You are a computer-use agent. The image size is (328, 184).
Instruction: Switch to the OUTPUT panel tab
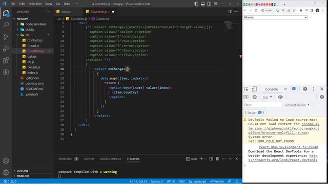pos(89,159)
